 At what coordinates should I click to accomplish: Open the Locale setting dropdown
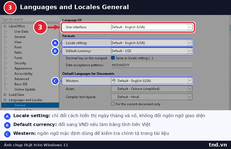[x=152, y=43]
